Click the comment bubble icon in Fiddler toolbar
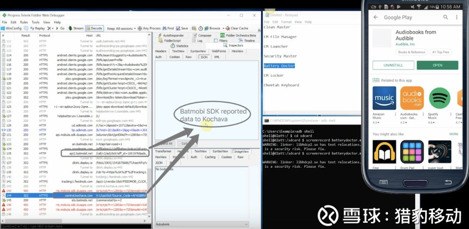The image size is (469, 229). (x=26, y=28)
